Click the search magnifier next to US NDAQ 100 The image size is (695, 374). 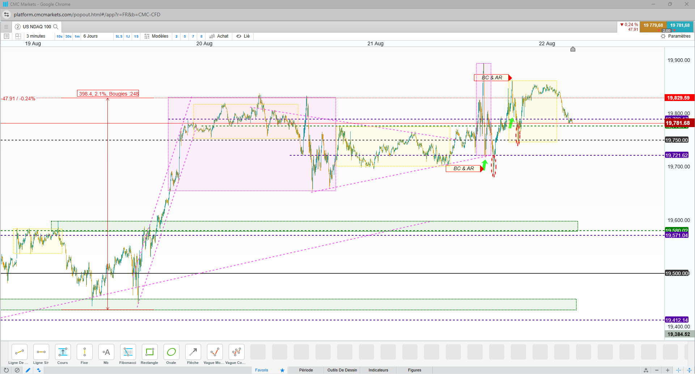56,26
